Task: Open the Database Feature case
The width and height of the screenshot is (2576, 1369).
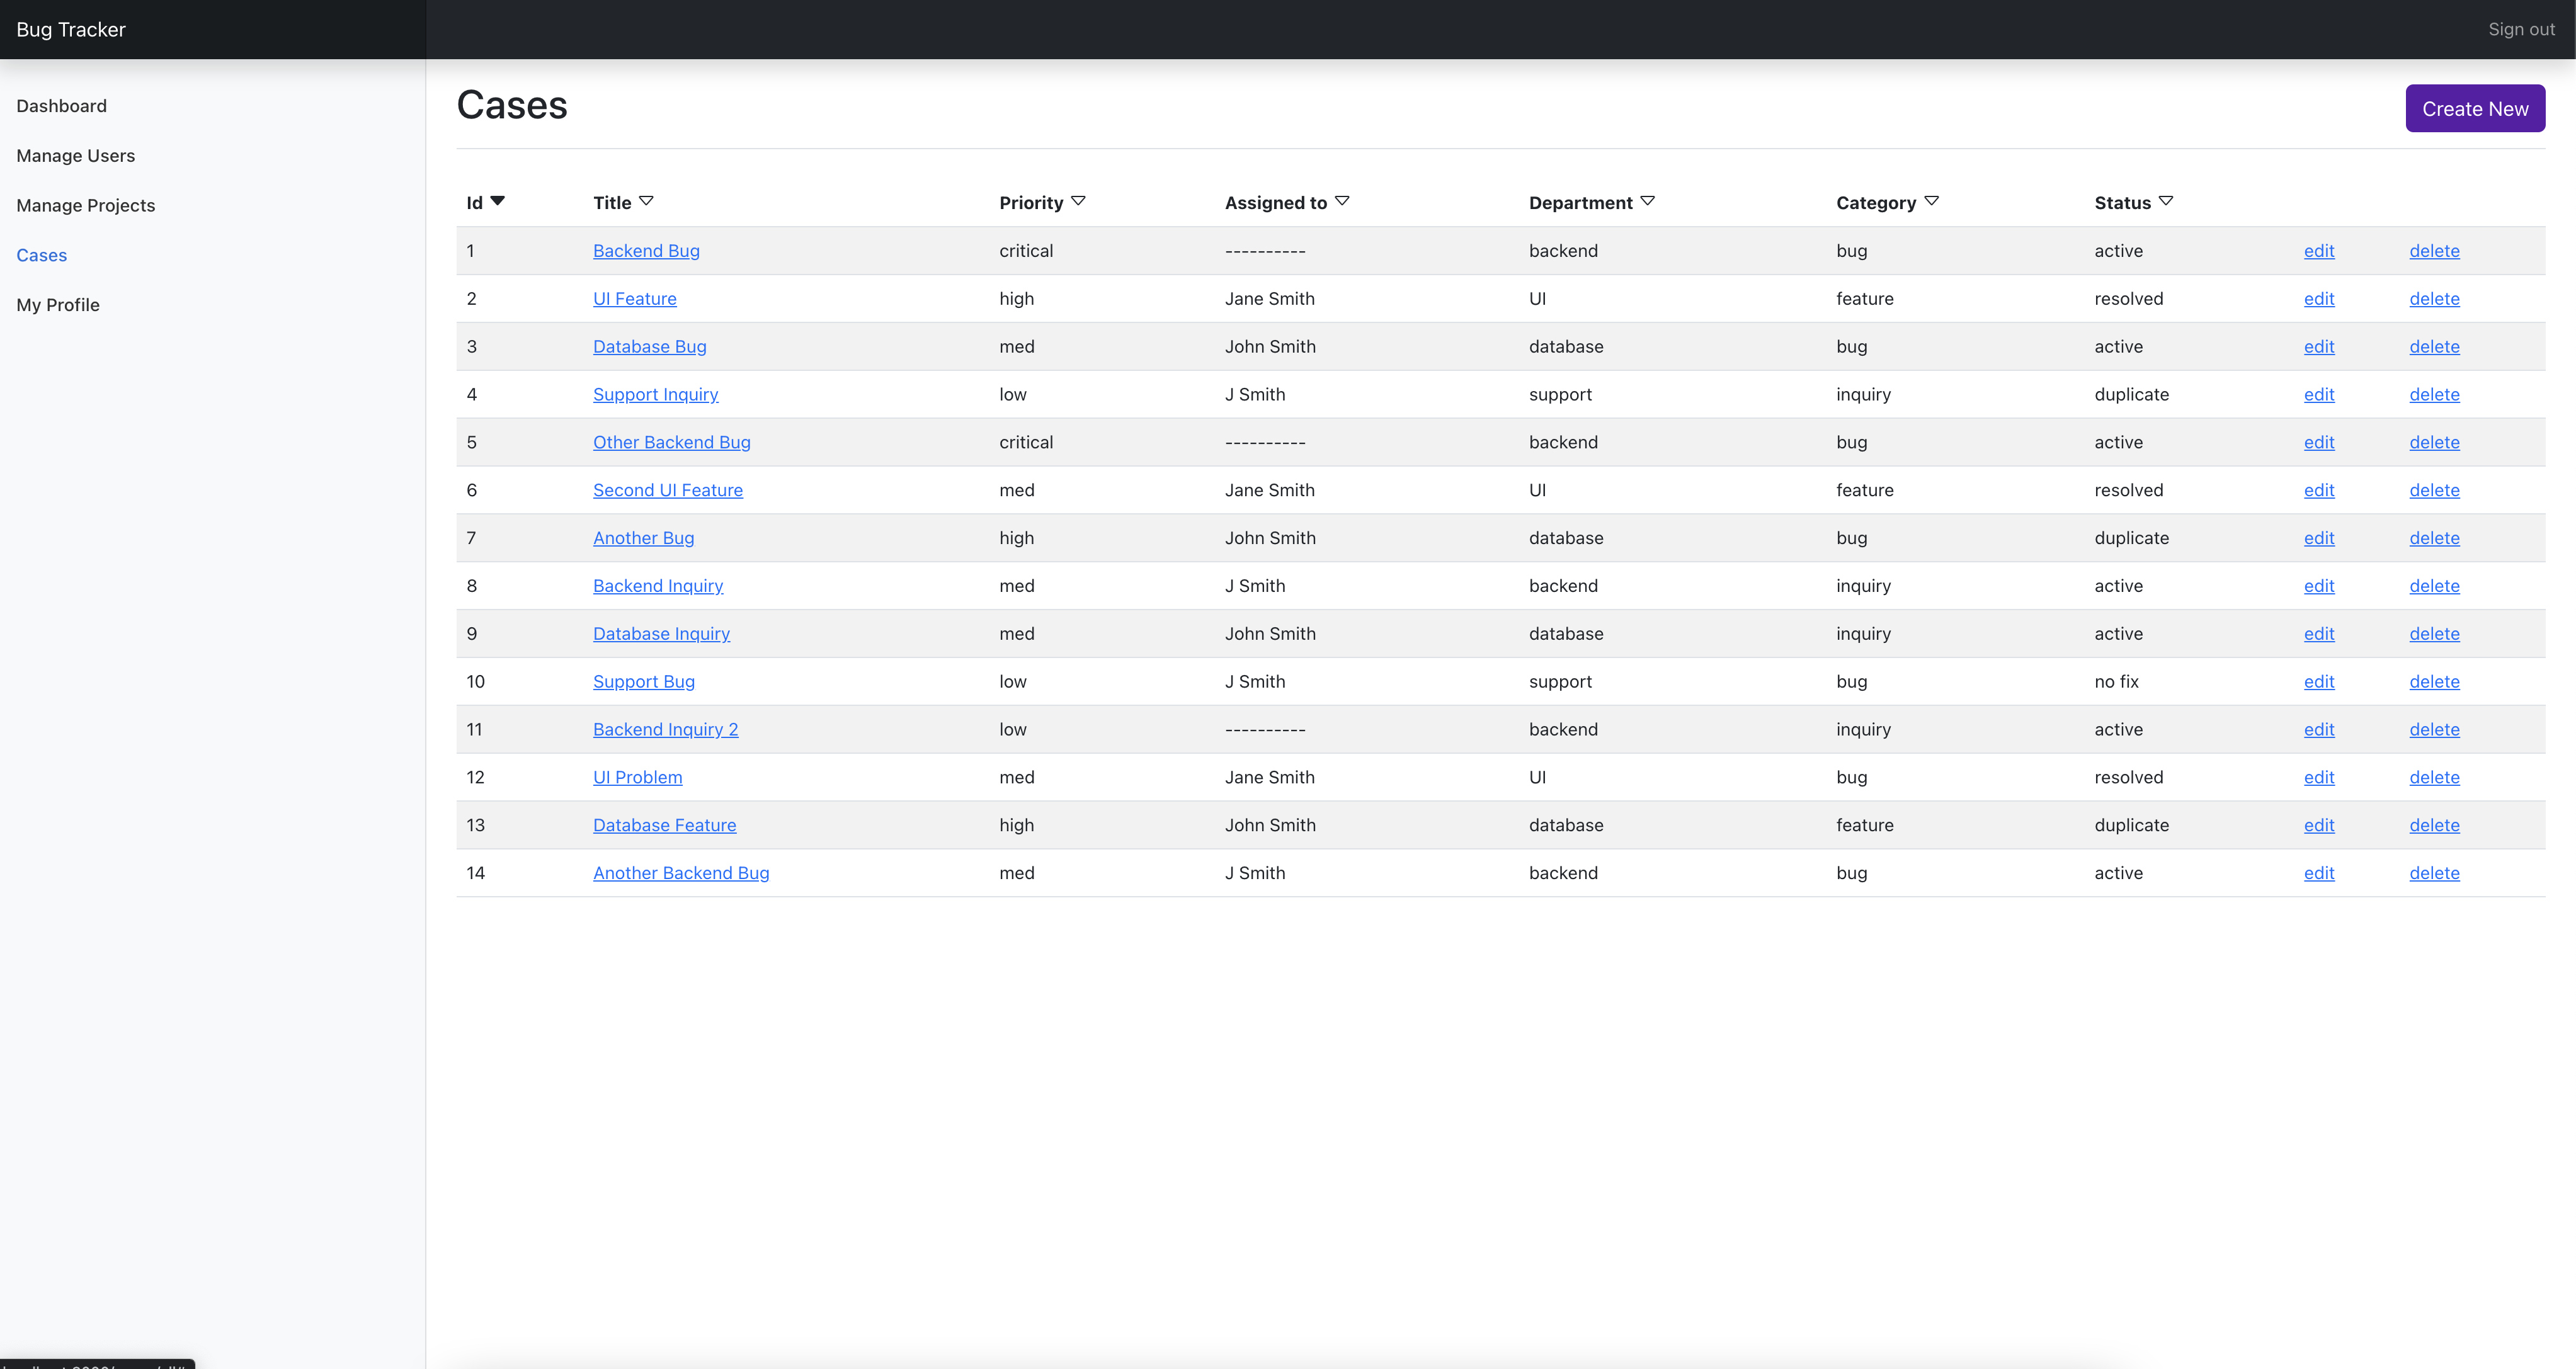Action: tap(664, 824)
